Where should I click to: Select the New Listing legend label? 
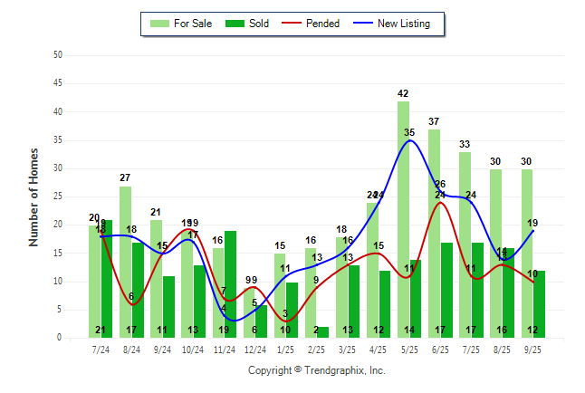[404, 24]
